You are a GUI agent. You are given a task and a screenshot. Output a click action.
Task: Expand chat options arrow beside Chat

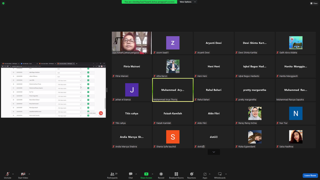[x=136, y=174]
